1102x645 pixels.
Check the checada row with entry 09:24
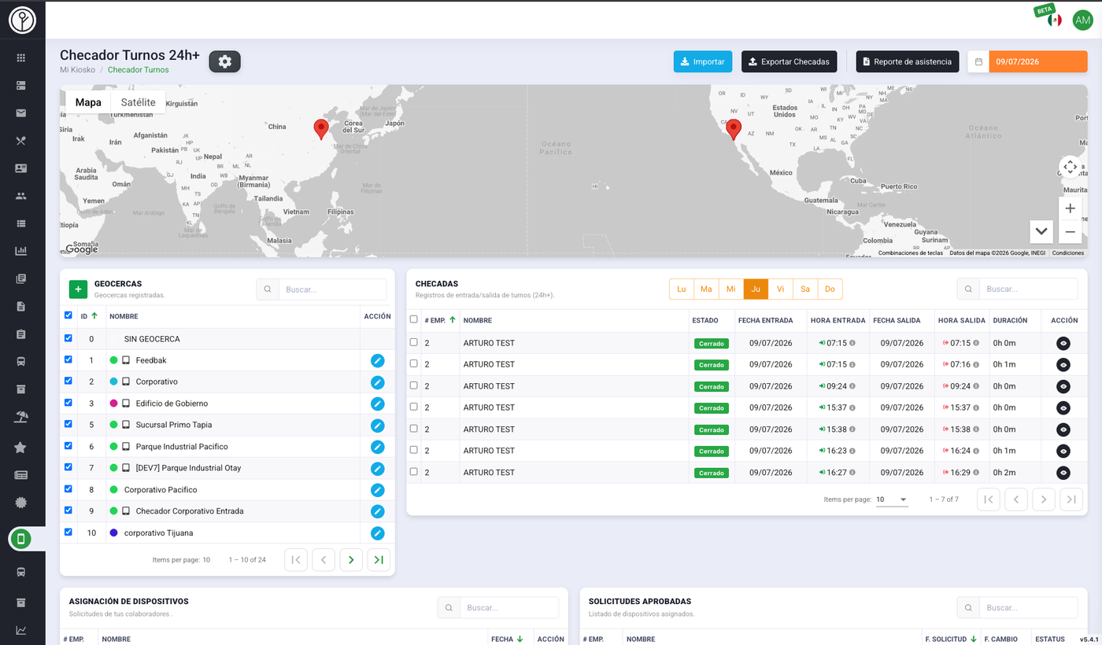414,385
